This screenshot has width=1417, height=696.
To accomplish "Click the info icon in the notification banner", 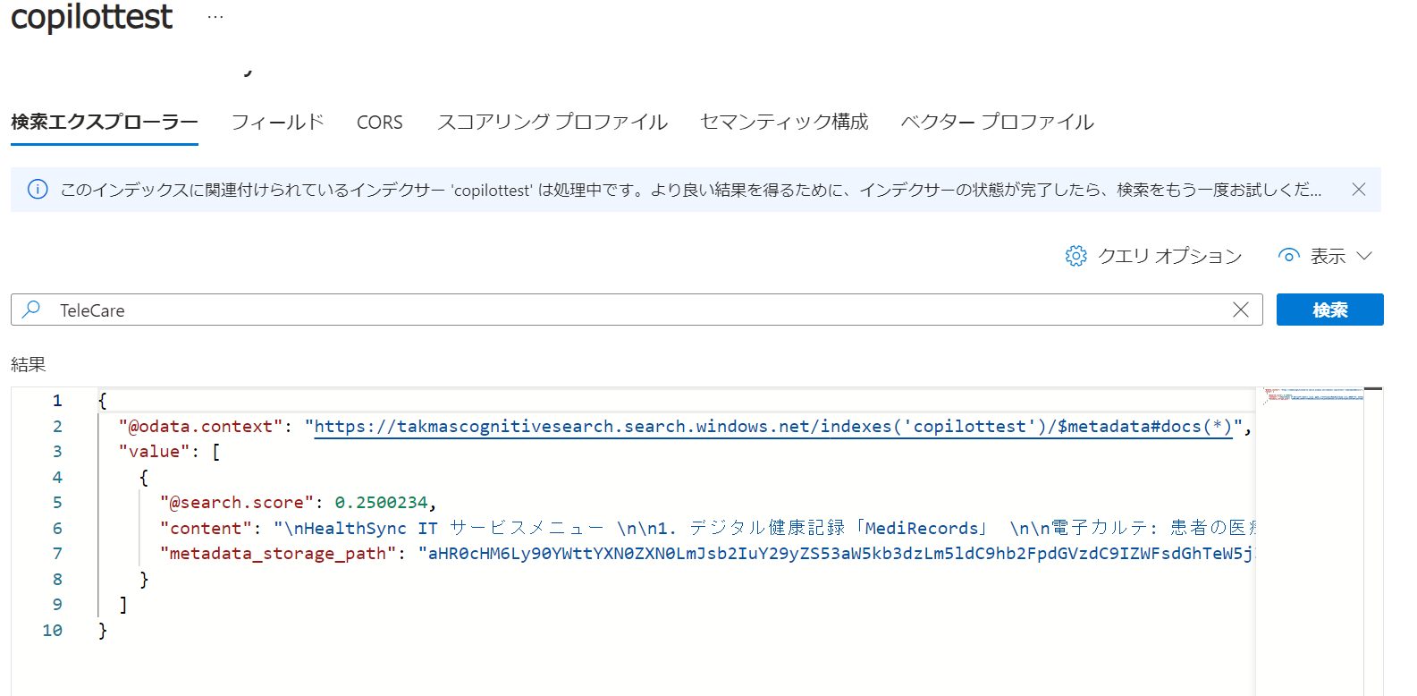I will tap(38, 190).
